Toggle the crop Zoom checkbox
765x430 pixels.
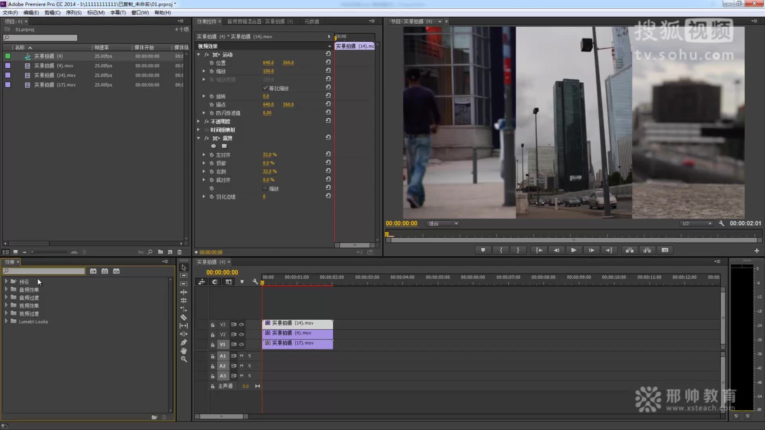(265, 189)
